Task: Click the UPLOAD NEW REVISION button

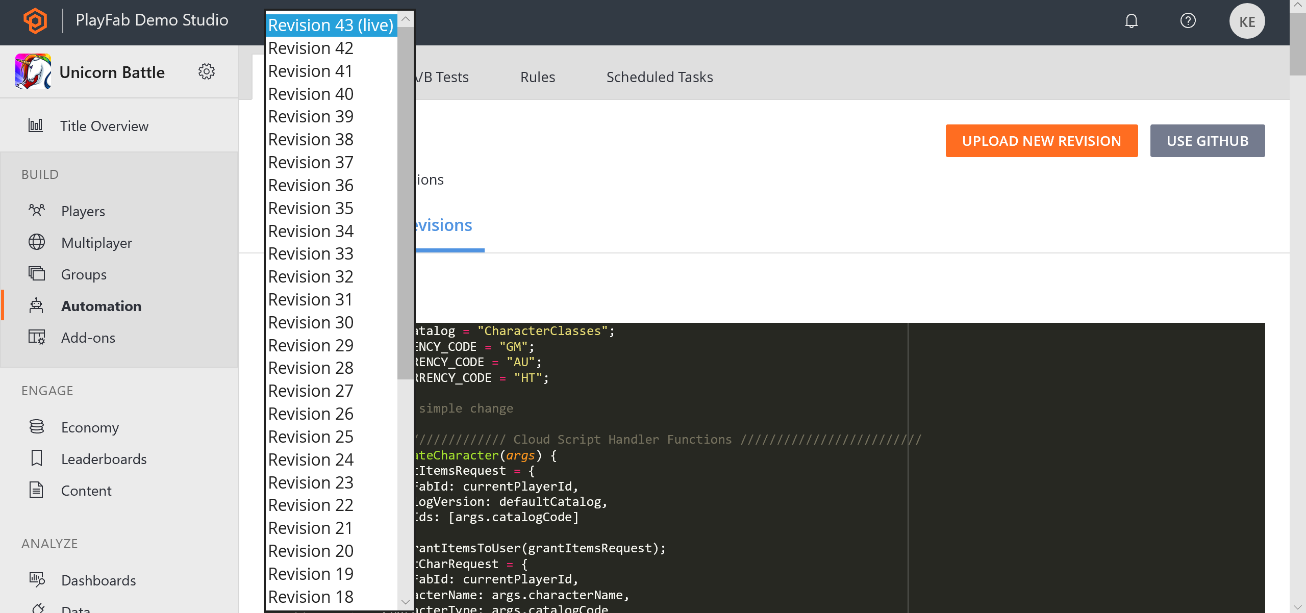Action: 1041,141
